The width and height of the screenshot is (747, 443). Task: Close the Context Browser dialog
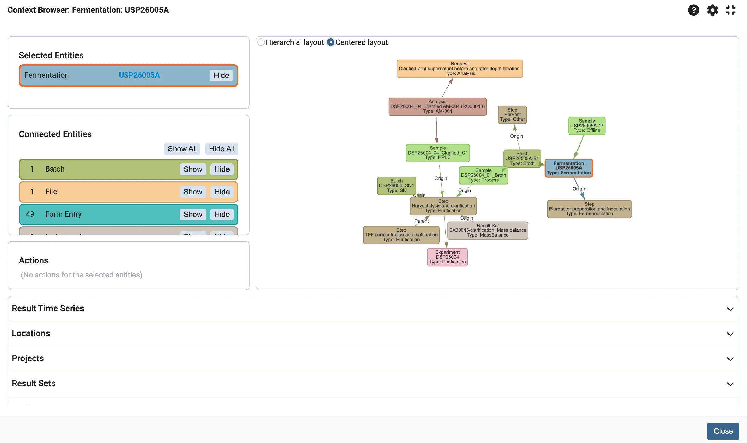click(x=723, y=431)
